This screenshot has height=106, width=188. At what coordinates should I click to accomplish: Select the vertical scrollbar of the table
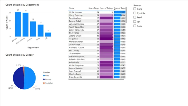(126, 15)
